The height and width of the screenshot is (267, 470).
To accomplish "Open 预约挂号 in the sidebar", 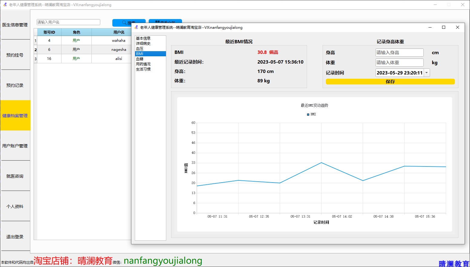I will point(15,55).
